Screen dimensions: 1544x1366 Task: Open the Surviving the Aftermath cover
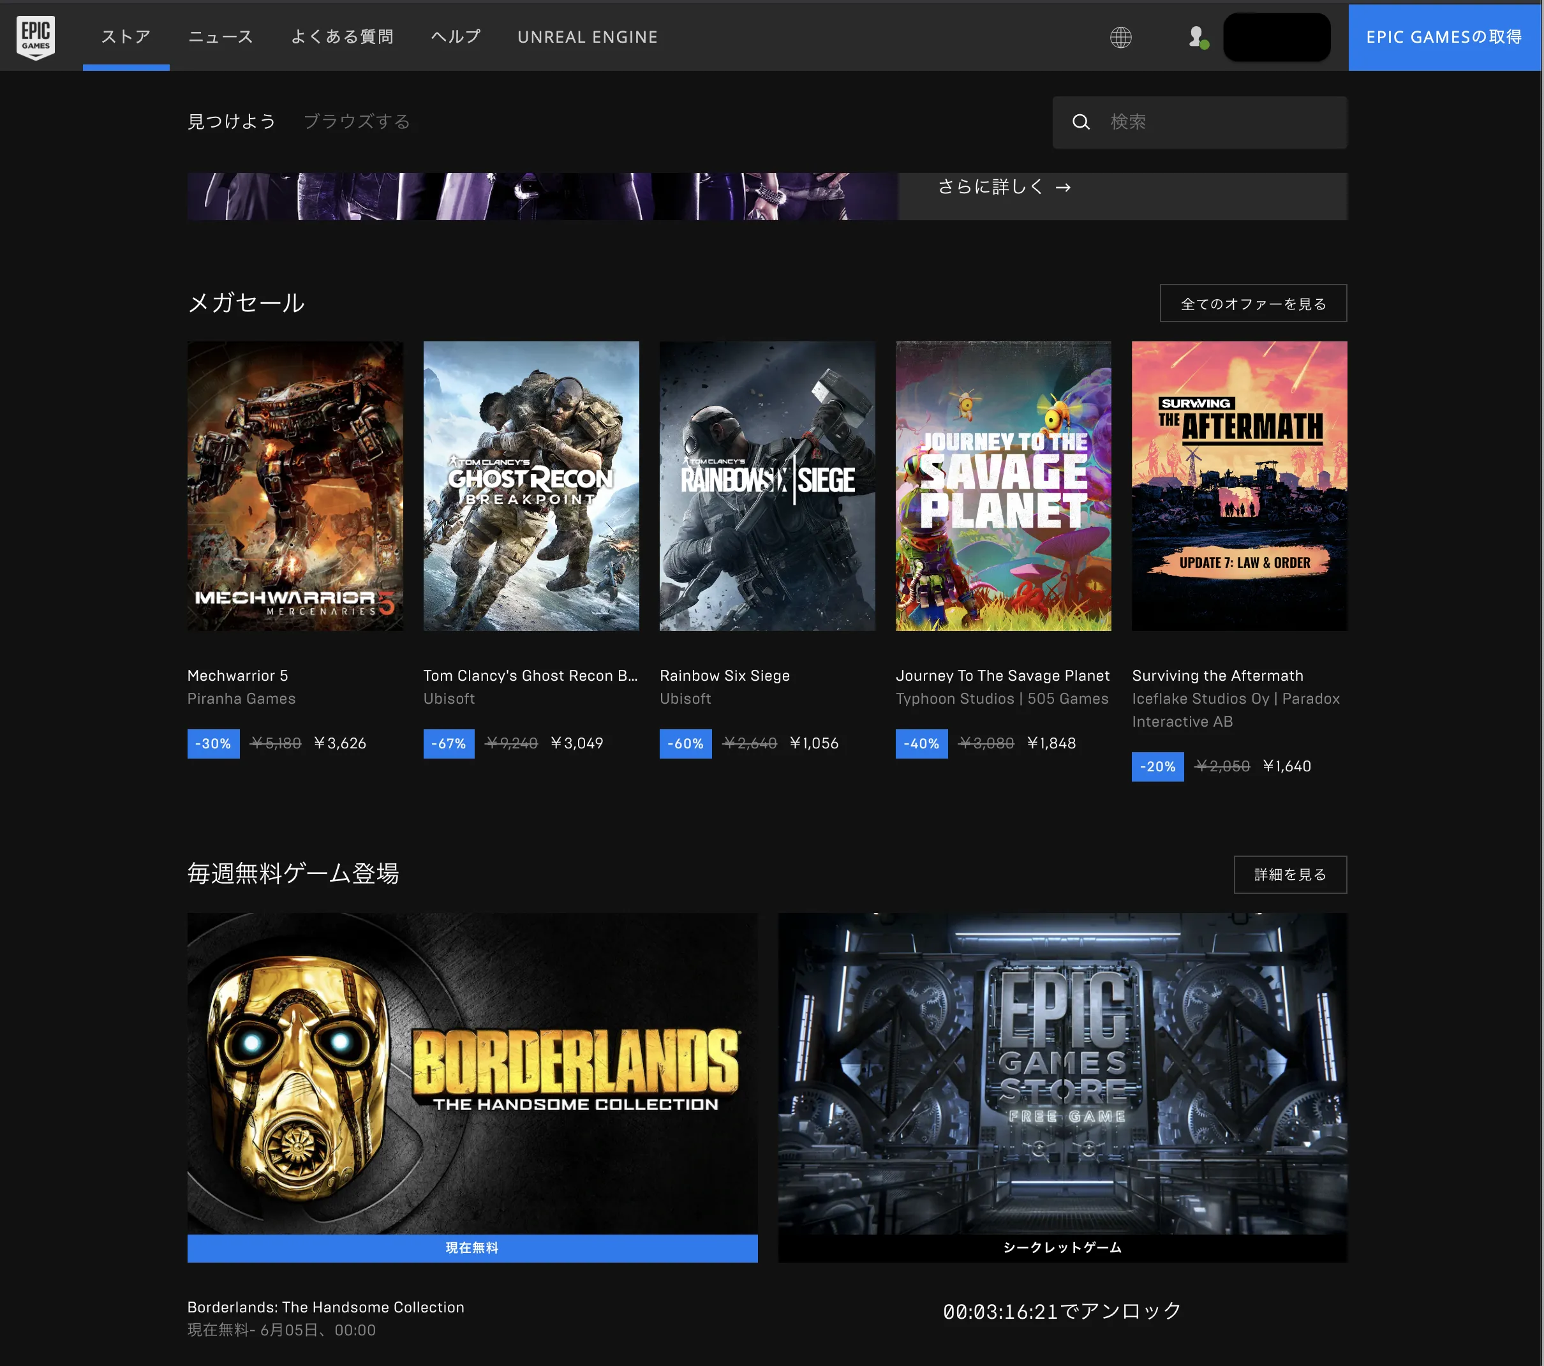[1239, 486]
